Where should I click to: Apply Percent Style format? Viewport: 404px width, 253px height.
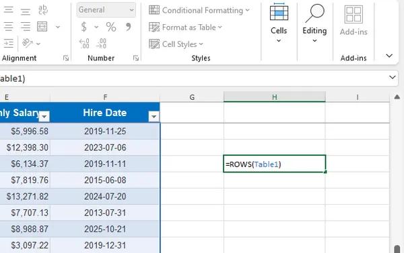pos(111,27)
